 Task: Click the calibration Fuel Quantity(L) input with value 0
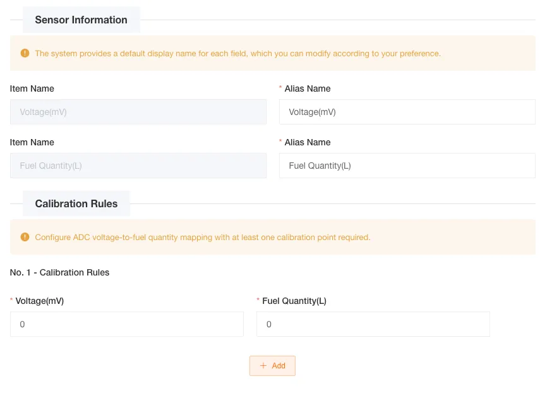[373, 324]
